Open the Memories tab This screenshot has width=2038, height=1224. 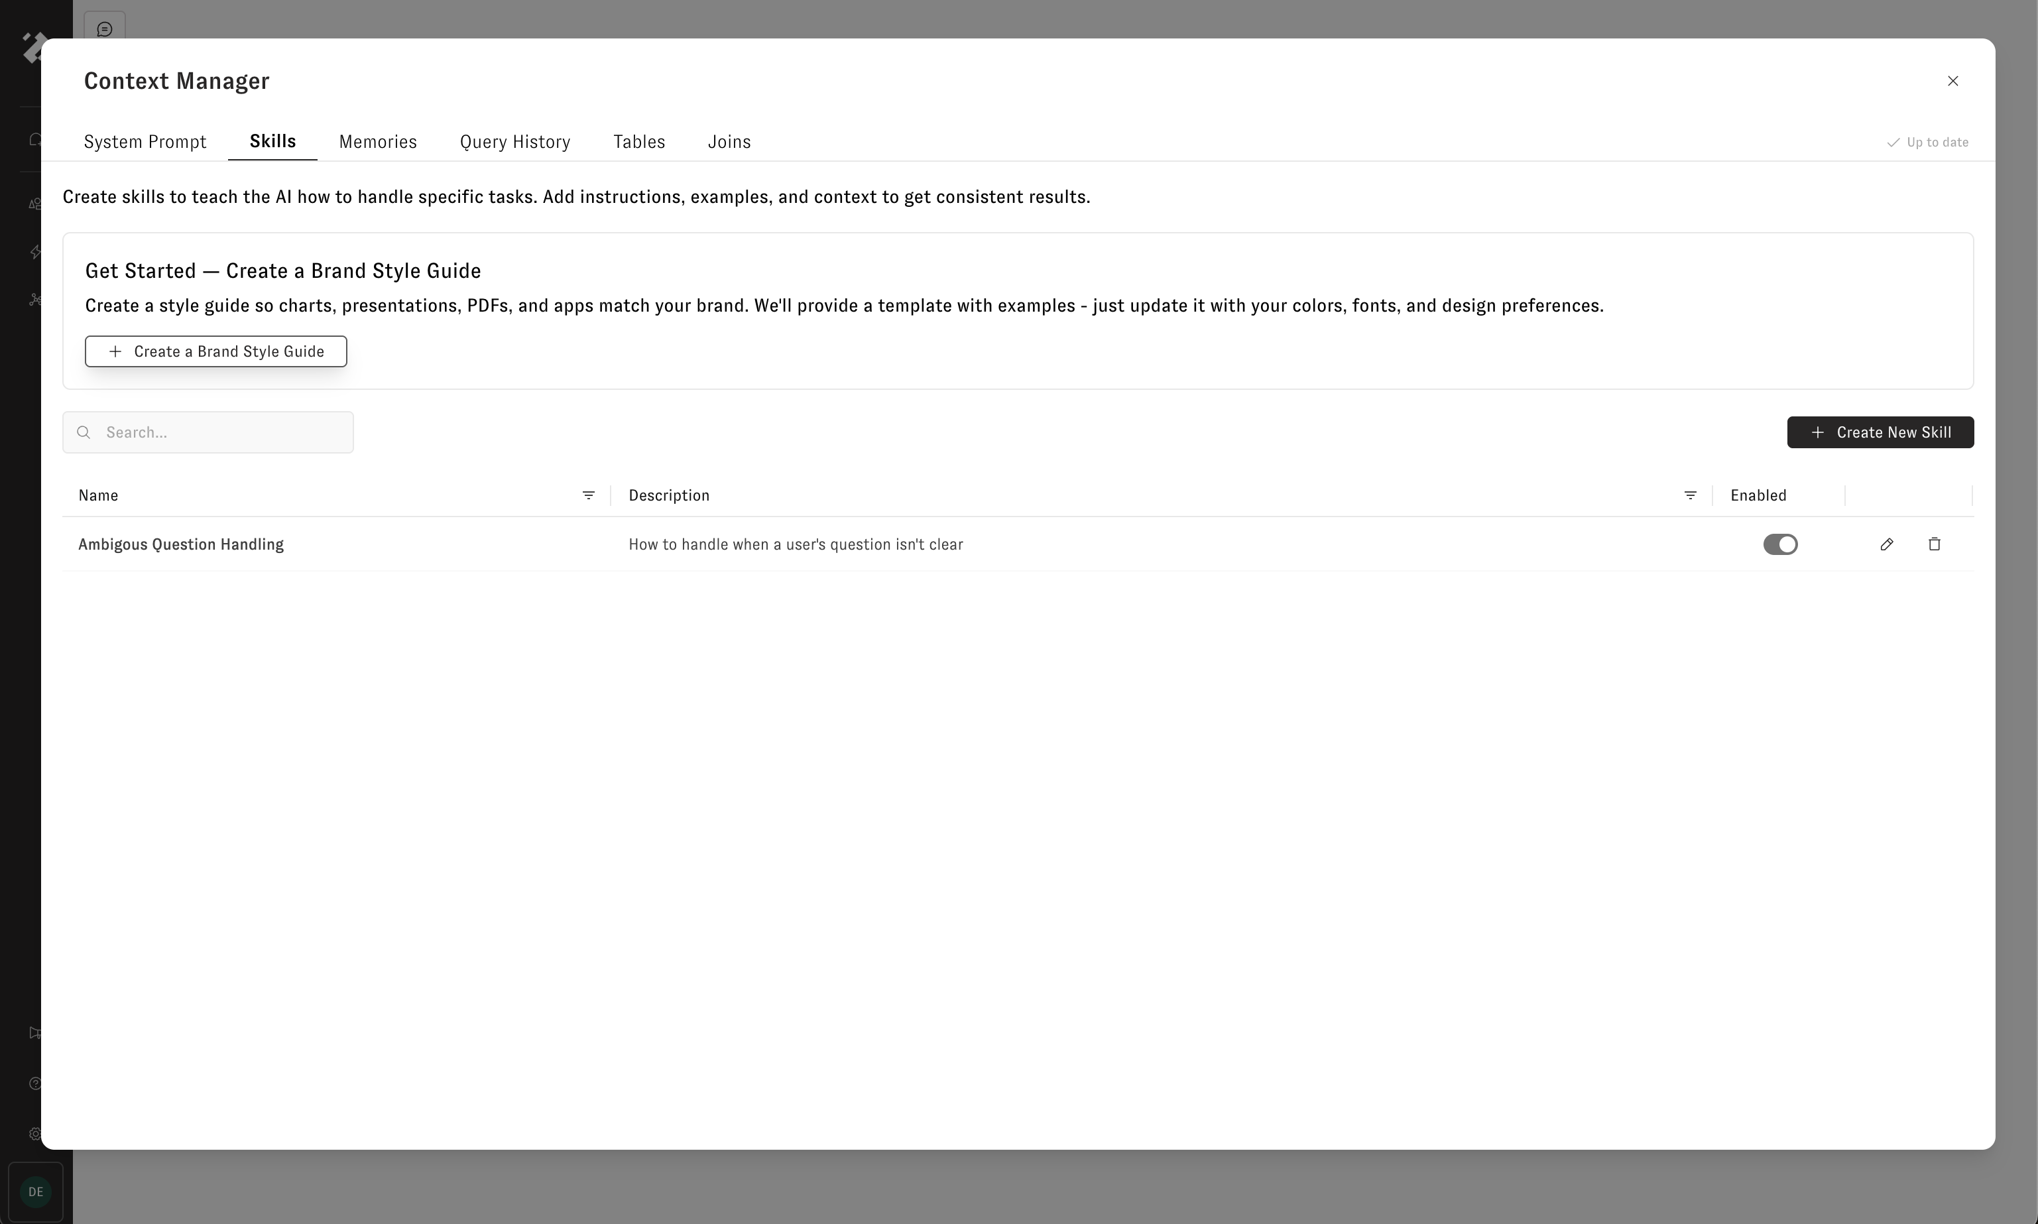378,142
